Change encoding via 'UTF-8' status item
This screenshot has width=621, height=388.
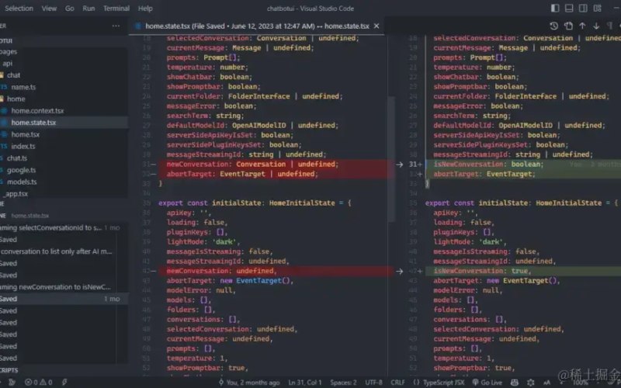click(x=373, y=382)
